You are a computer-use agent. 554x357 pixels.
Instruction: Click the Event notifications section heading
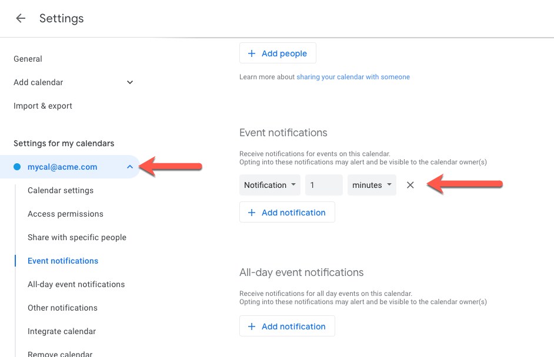tap(283, 133)
